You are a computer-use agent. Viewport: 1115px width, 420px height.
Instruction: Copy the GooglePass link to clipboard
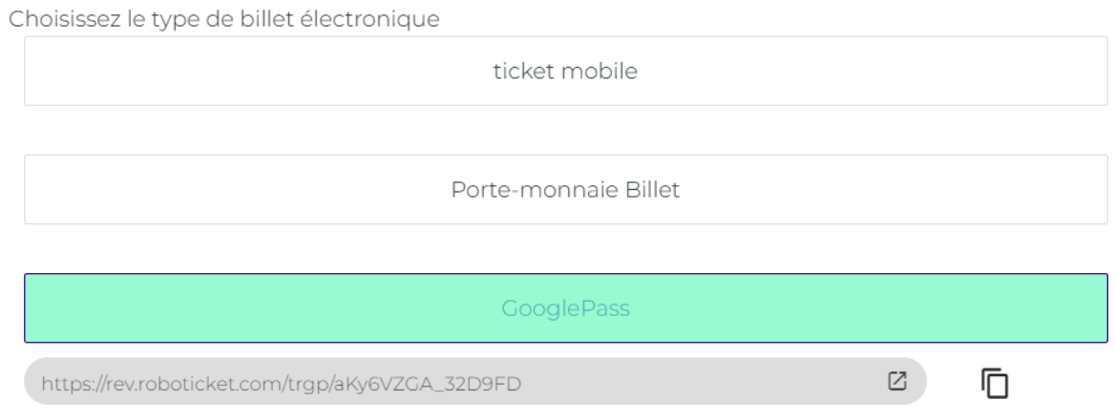coord(995,383)
